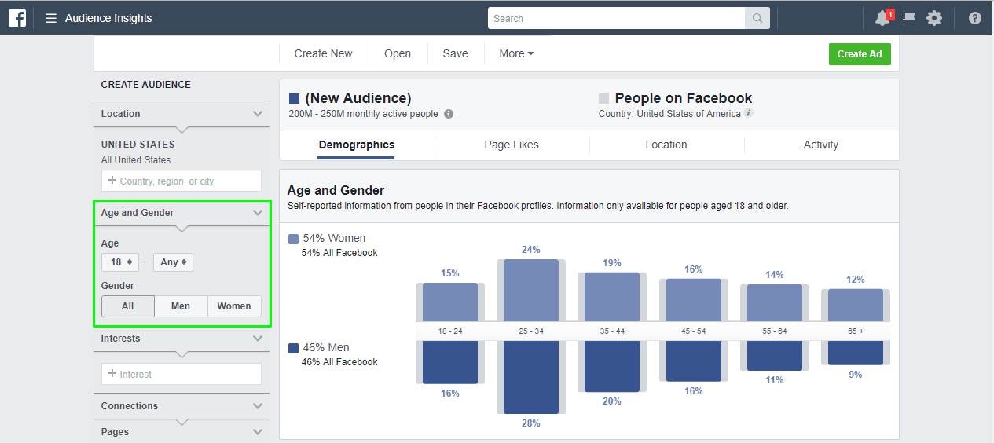Click the 'All United States' text
994x443 pixels.
(x=136, y=160)
